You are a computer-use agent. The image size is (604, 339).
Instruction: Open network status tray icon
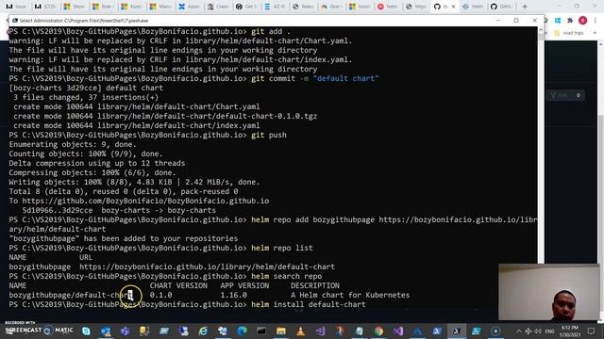[x=528, y=331]
